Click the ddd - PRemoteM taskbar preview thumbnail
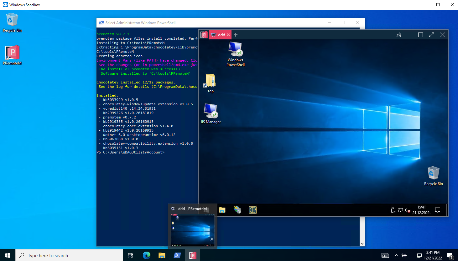 192,230
